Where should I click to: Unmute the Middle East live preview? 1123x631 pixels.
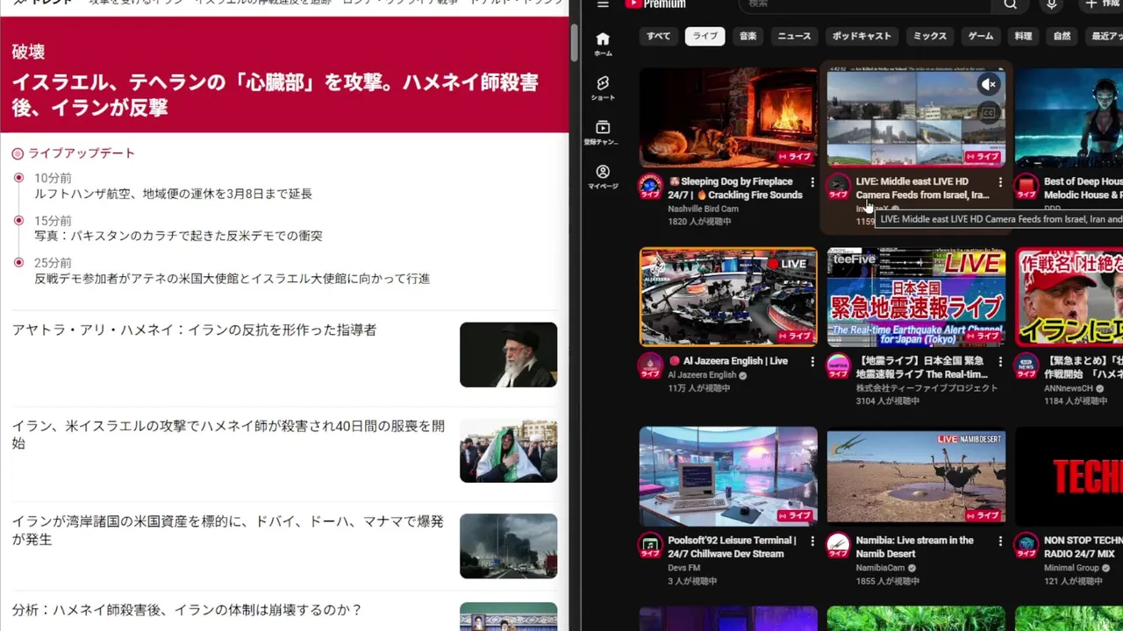pyautogui.click(x=989, y=84)
